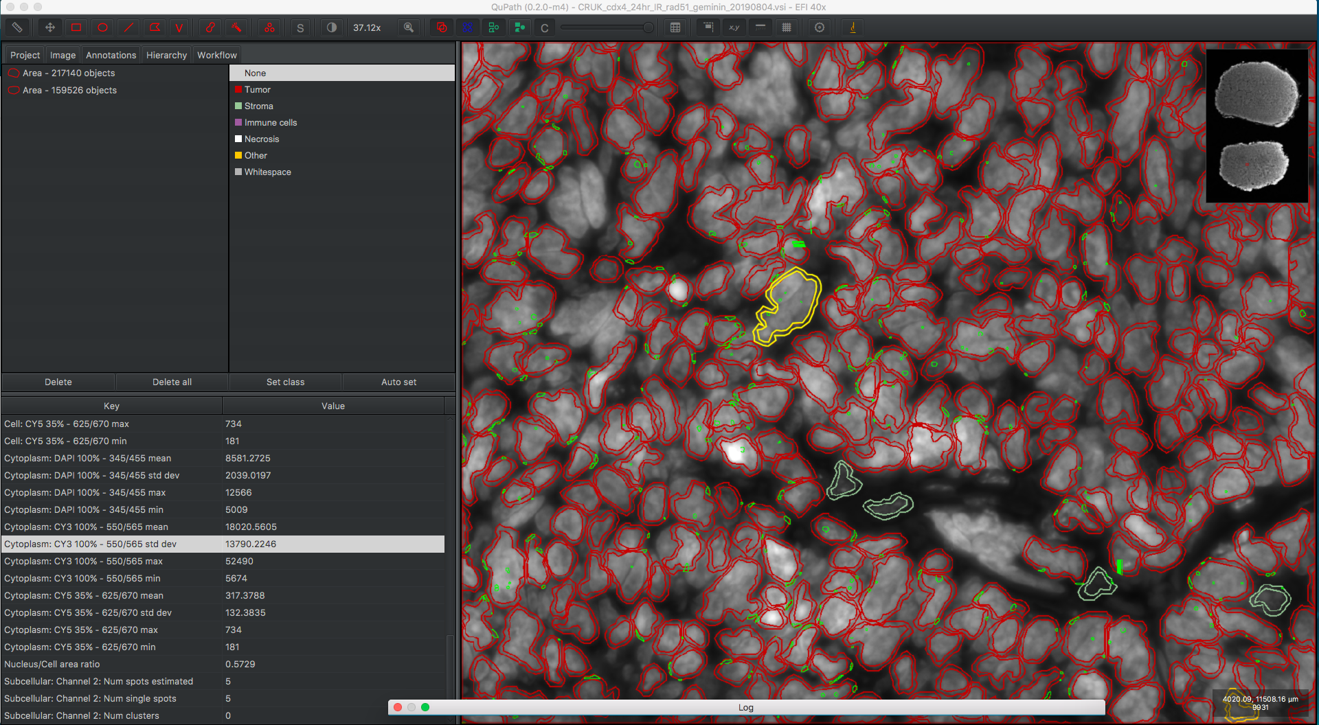Open the channel viewer with the C button
This screenshot has width=1319, height=725.
coord(544,27)
